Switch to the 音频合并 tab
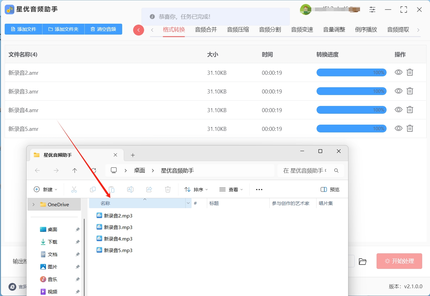Viewport: 430px width, 296px height. 206,30
